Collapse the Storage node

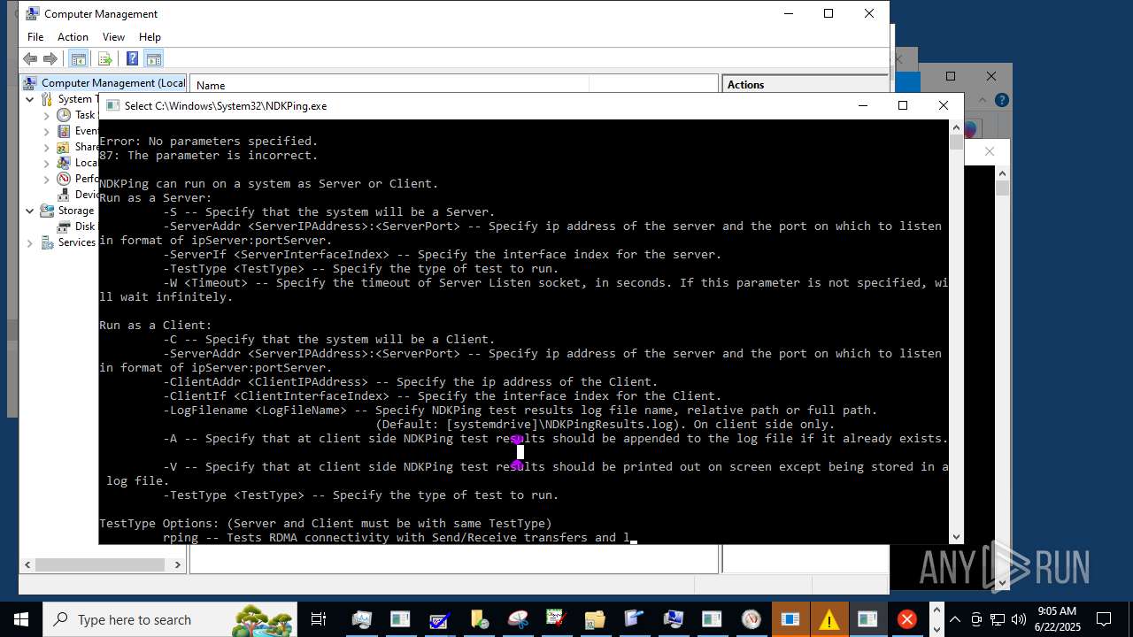point(30,211)
